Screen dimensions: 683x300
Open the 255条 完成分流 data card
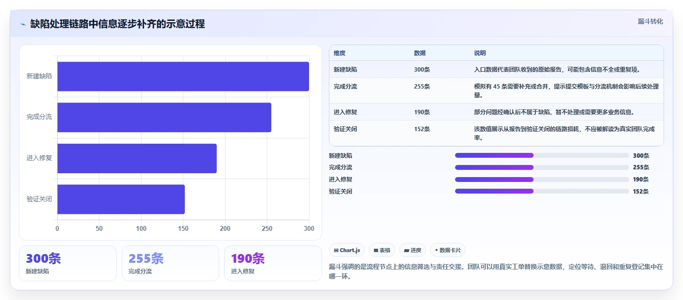click(170, 263)
